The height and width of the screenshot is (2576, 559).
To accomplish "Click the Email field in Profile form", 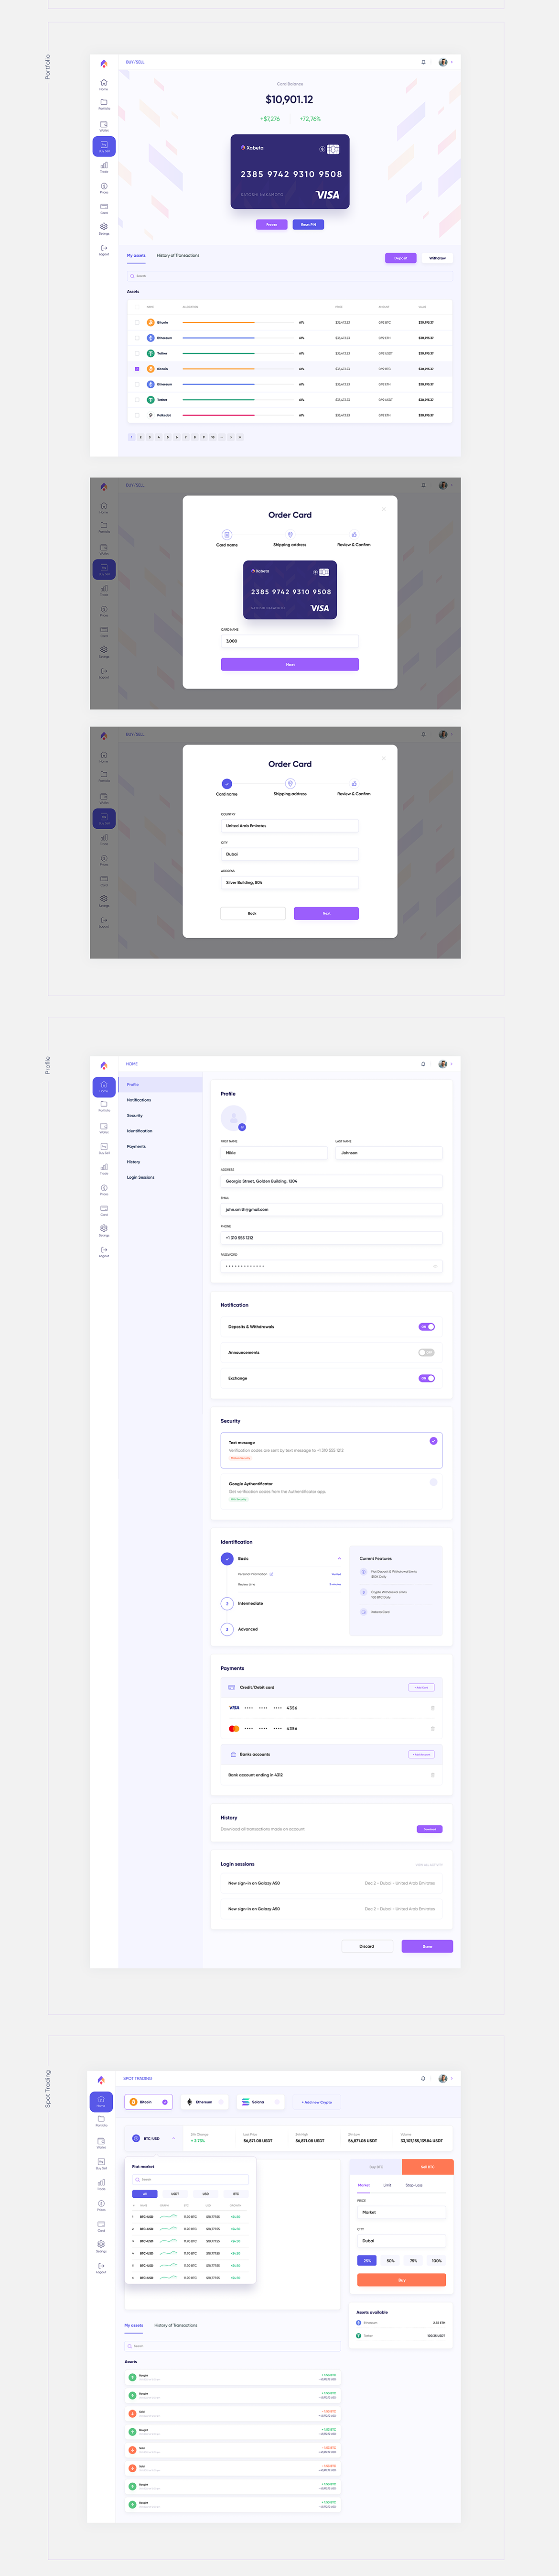I will (331, 1209).
